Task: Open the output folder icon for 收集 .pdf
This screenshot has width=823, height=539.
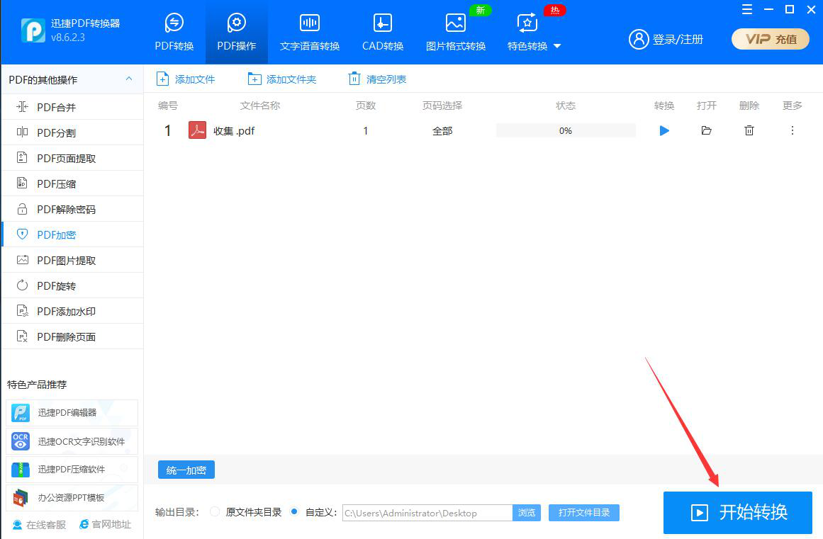Action: 707,130
